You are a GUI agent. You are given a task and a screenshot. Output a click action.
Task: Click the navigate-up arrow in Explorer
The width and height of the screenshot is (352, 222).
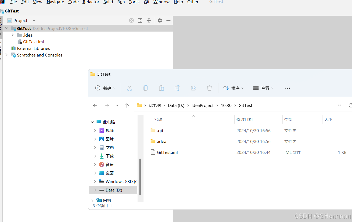[127, 105]
